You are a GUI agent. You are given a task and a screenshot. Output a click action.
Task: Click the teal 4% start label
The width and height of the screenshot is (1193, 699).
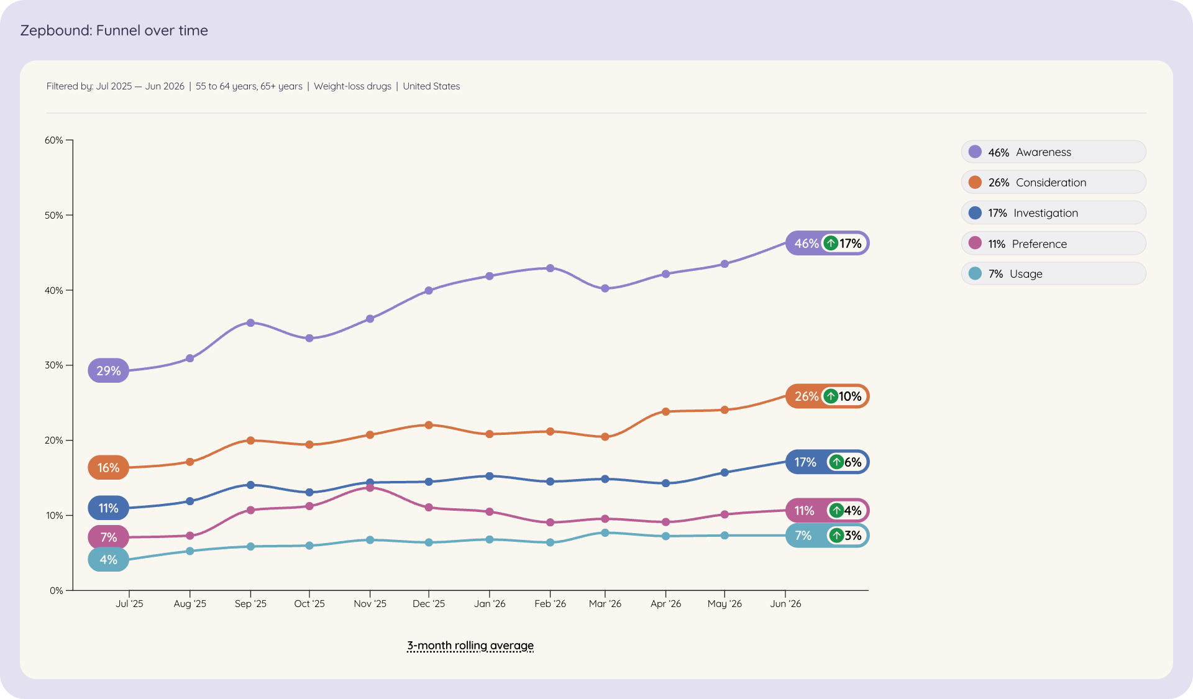[x=108, y=560]
